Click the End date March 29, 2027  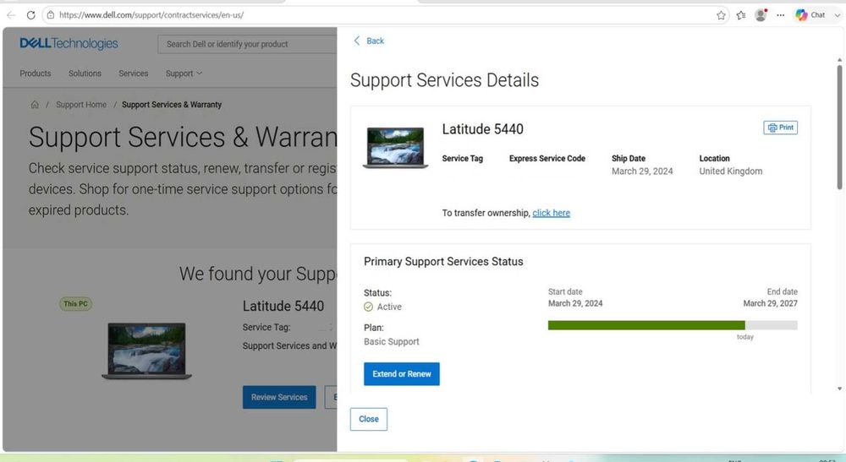(x=770, y=304)
